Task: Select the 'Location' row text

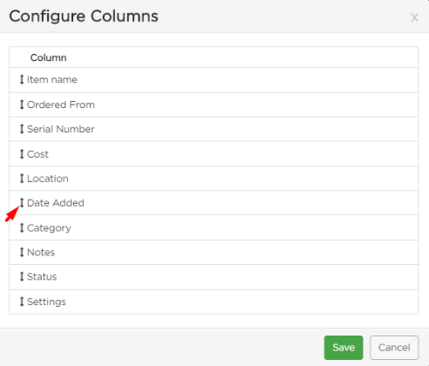Action: (x=48, y=178)
